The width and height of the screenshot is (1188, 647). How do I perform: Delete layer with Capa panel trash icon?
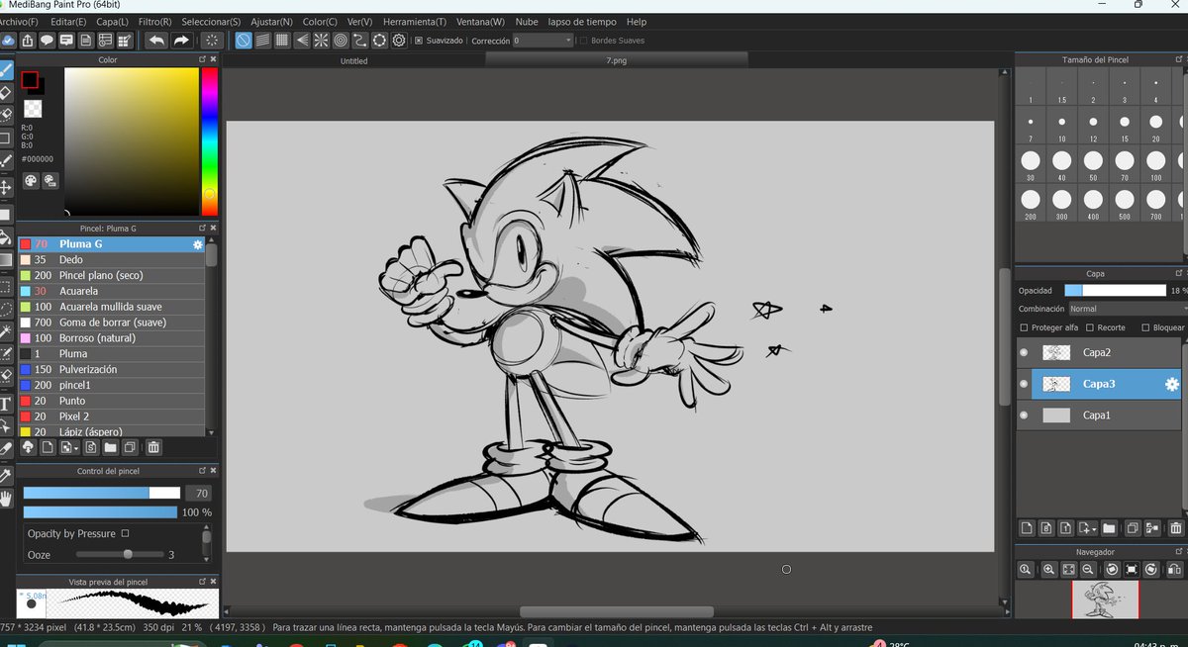[x=1175, y=528]
